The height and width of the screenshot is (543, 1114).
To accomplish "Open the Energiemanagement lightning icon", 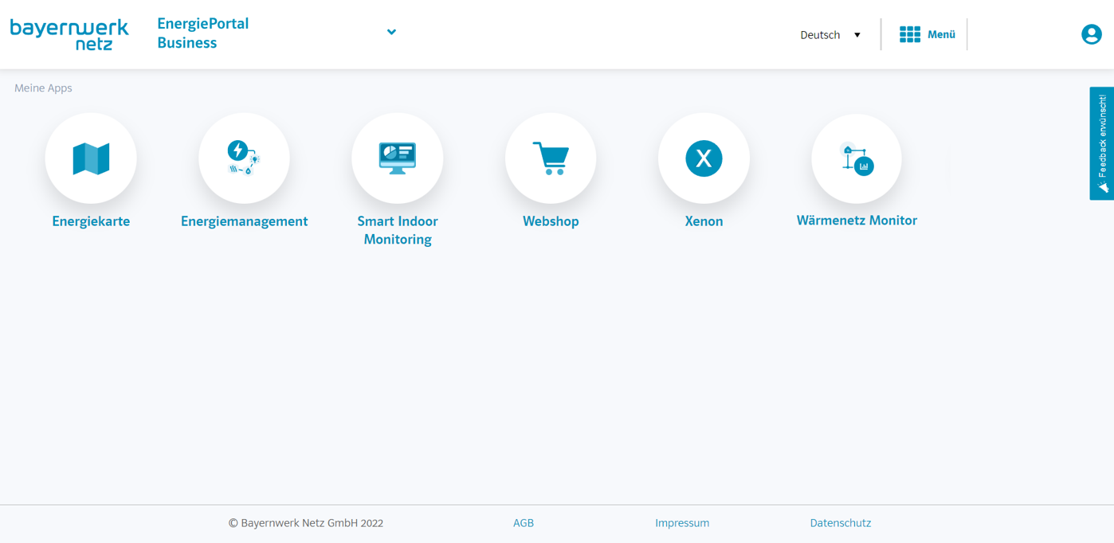I will (x=244, y=158).
